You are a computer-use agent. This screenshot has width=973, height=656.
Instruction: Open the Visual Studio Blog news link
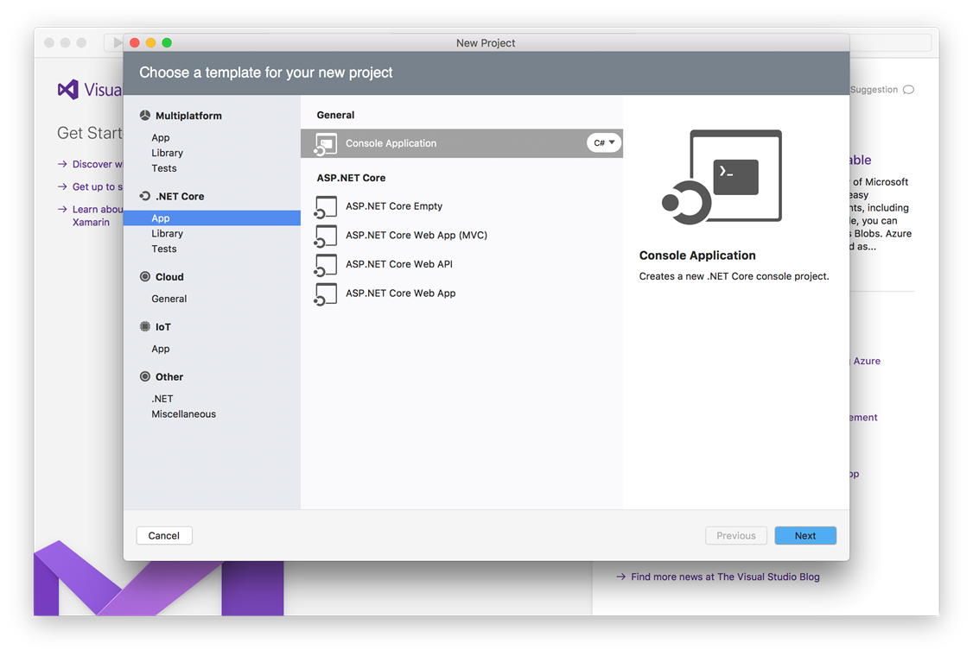pyautogui.click(x=725, y=577)
